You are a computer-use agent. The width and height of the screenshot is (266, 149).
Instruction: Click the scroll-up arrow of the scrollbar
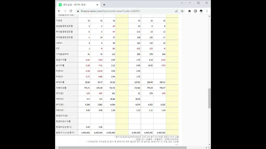209,16
